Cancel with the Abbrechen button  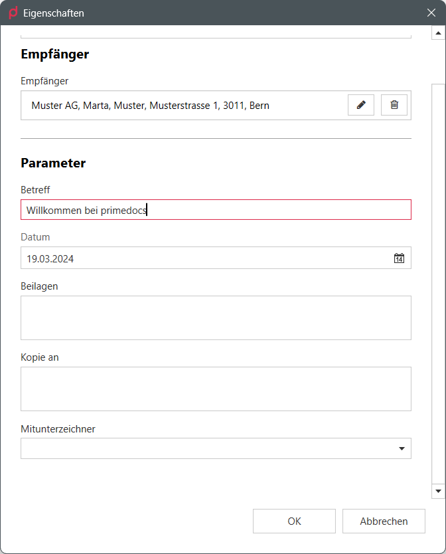(384, 521)
